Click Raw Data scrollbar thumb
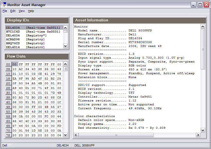This screenshot has height=149, width=211. click(66, 69)
